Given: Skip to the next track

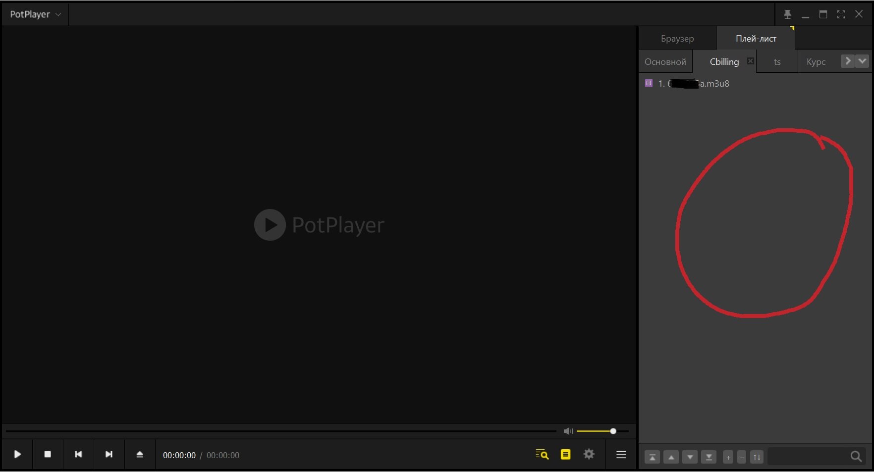Looking at the screenshot, I should (109, 454).
